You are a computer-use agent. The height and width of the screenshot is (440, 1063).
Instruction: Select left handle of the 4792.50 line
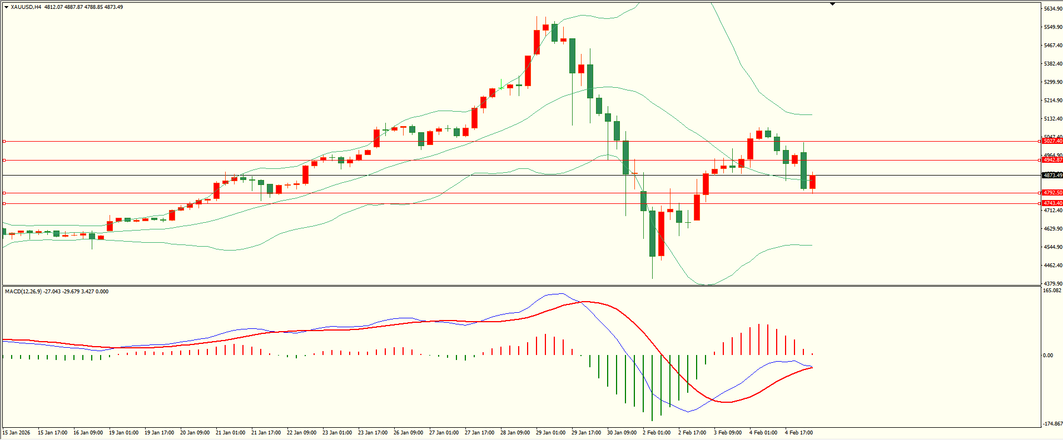click(x=4, y=193)
